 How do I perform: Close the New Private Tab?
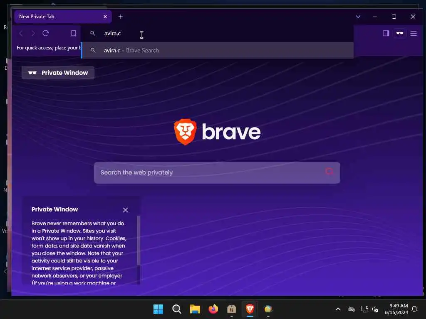(x=105, y=17)
